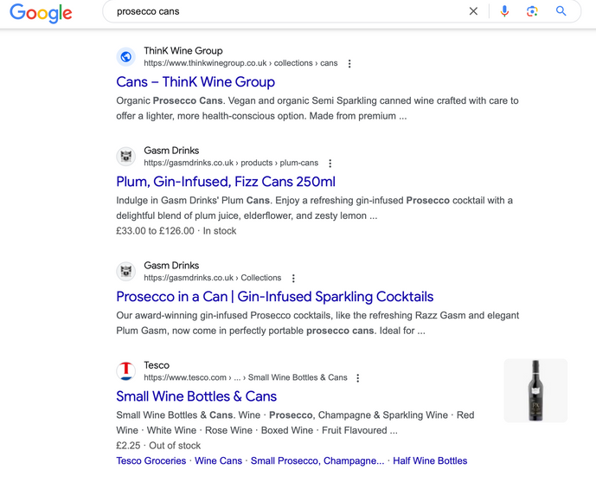Open "Small Wine Bottles & Cans" Tesco result
The image size is (596, 489).
(196, 396)
